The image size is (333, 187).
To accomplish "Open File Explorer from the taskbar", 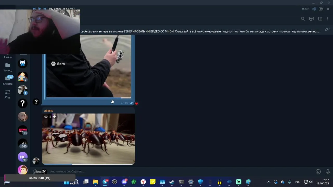I will tap(95, 182).
